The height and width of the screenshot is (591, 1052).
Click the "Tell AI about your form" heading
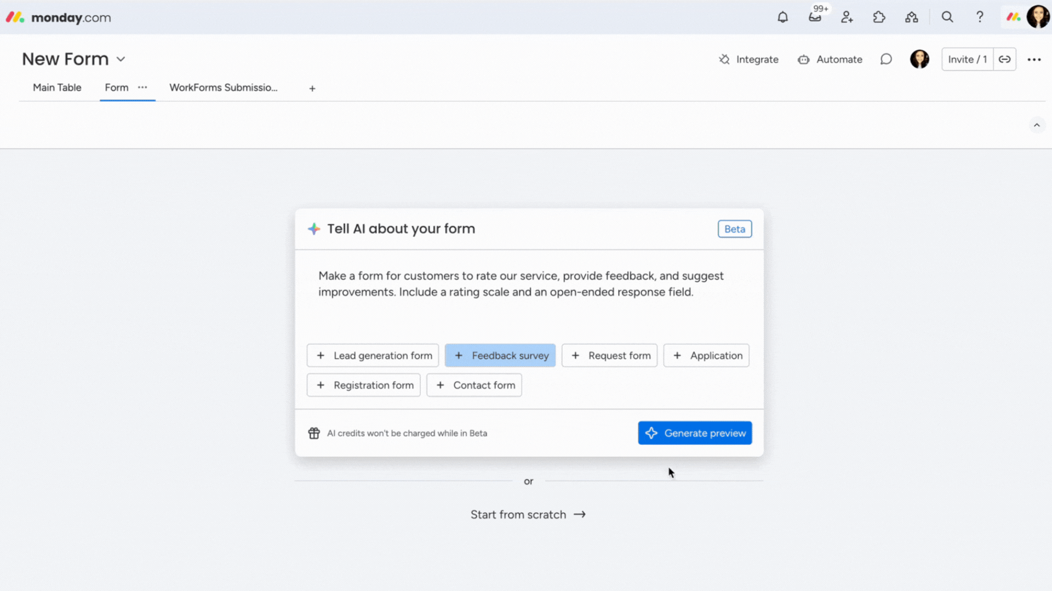pos(401,229)
